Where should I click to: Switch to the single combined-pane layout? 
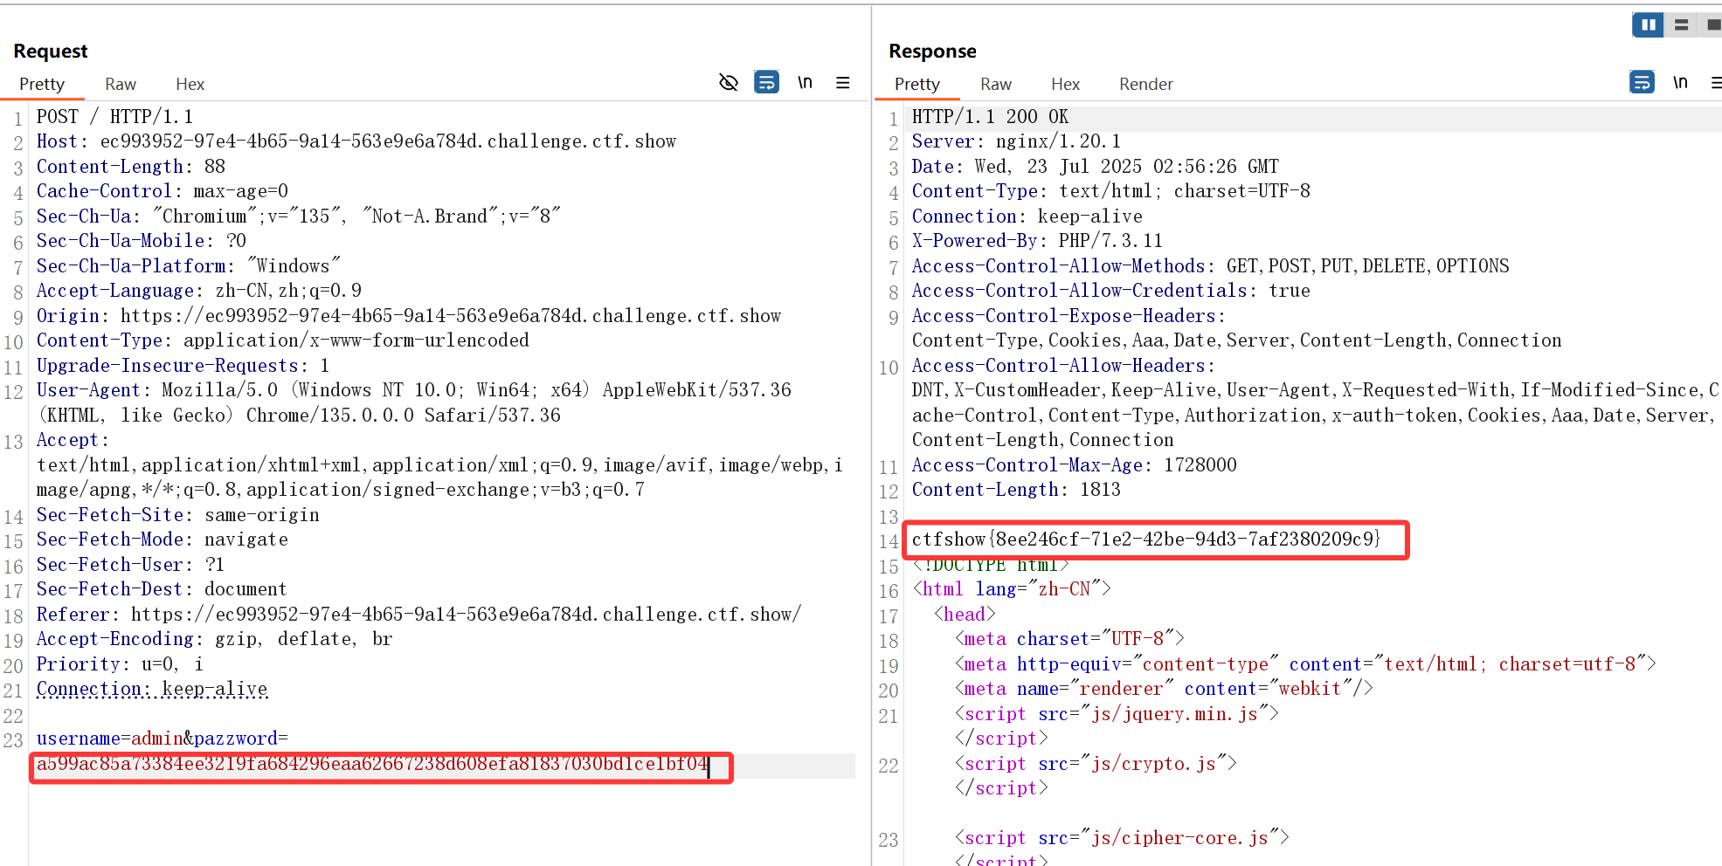1712,25
